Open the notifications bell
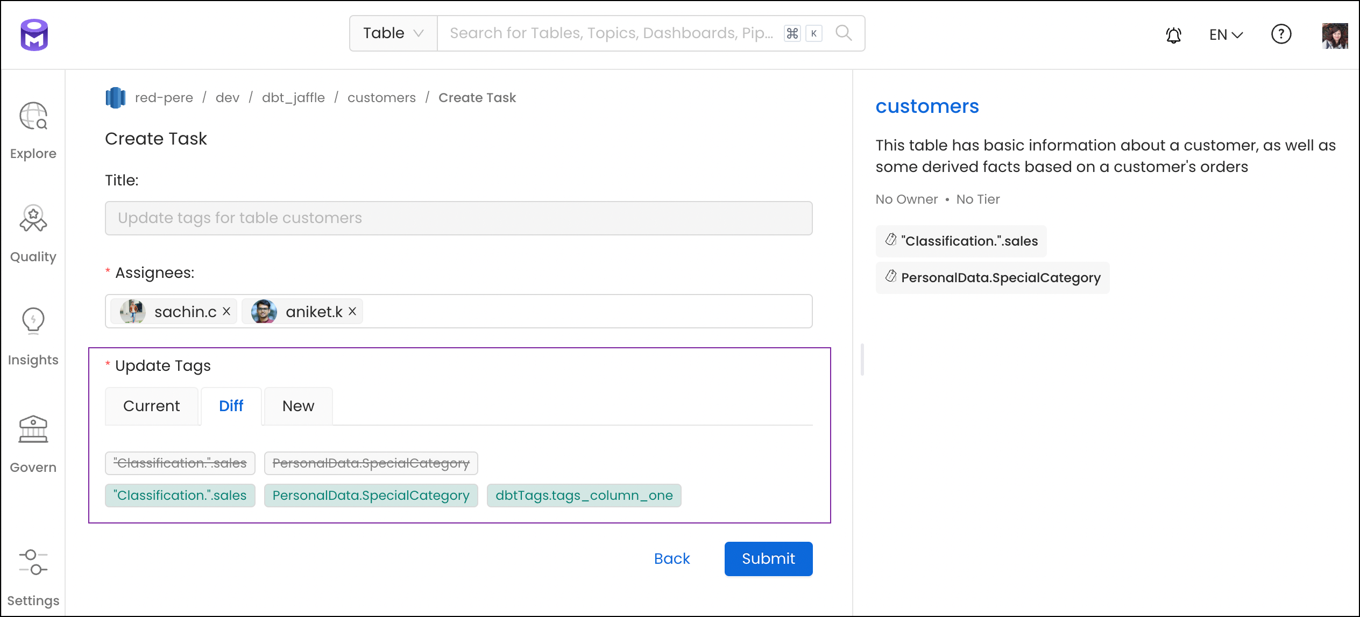 [x=1173, y=35]
